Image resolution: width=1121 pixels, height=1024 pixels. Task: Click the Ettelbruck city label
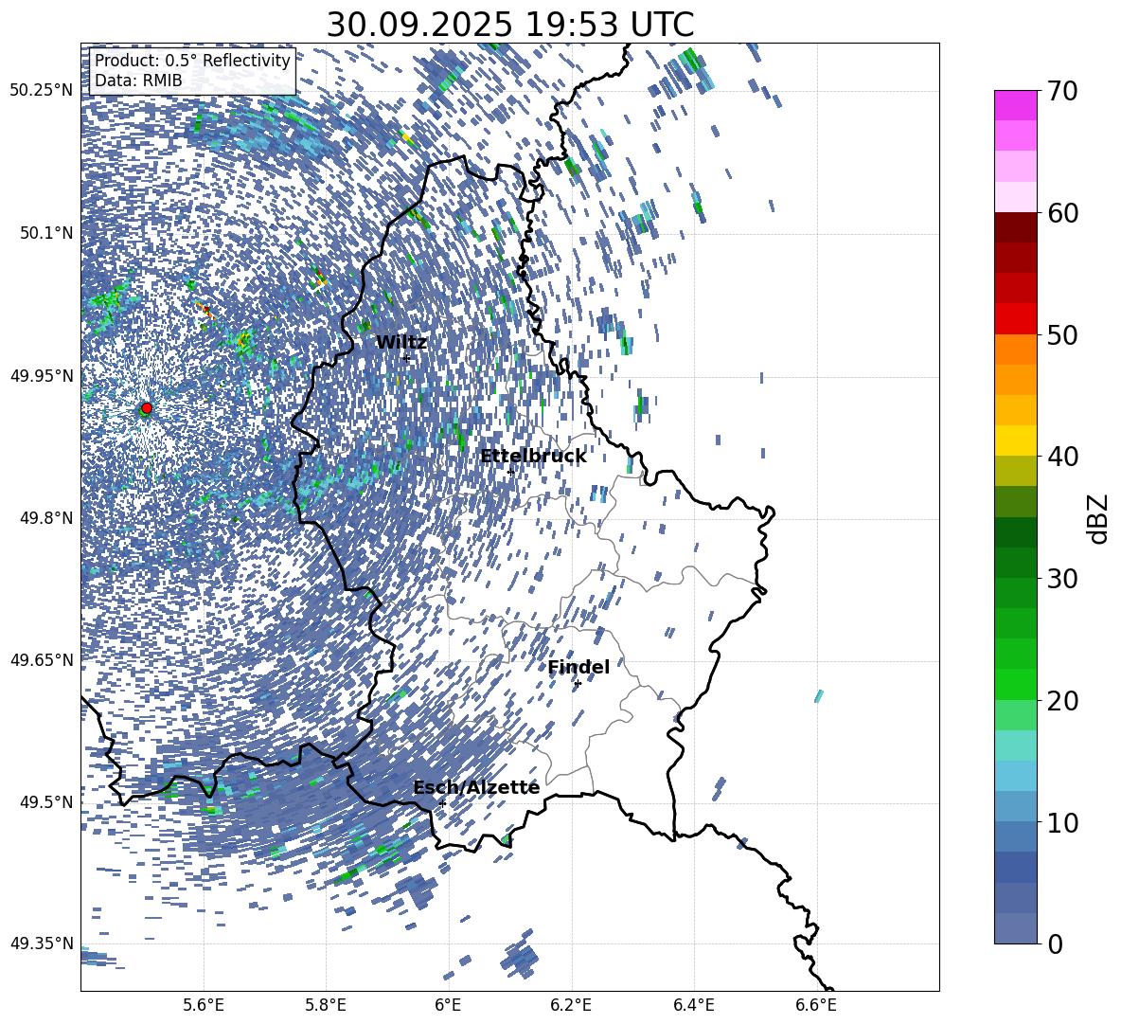(533, 457)
